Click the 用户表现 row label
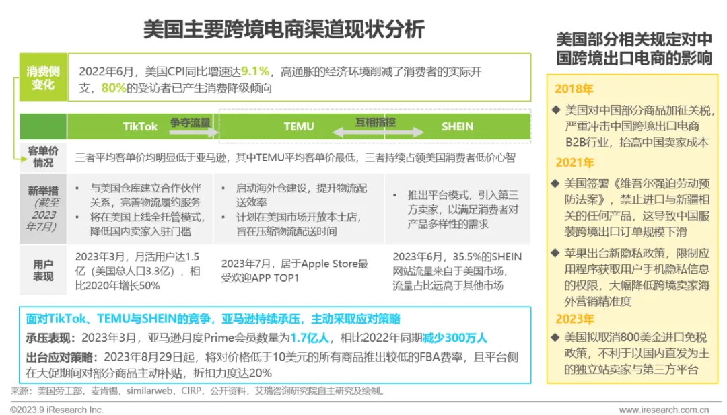Image resolution: width=727 pixels, height=415 pixels. point(43,270)
